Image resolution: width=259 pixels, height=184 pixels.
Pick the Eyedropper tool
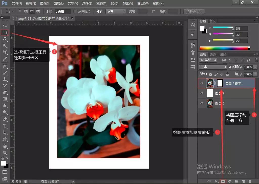click(x=5, y=59)
